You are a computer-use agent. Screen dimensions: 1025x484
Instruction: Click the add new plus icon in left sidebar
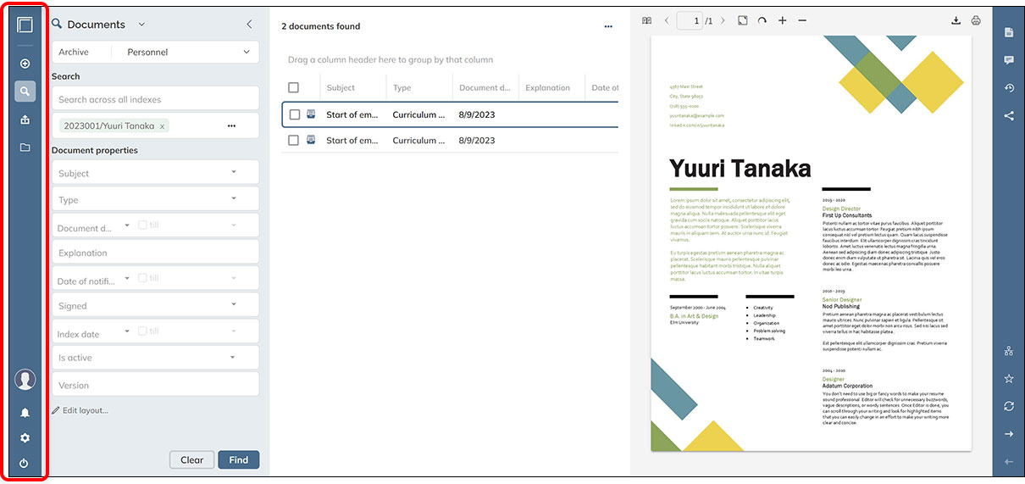pos(25,64)
